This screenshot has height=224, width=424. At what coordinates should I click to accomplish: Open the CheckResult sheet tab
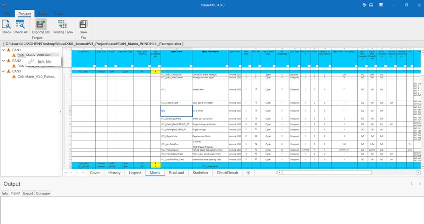[x=227, y=173]
